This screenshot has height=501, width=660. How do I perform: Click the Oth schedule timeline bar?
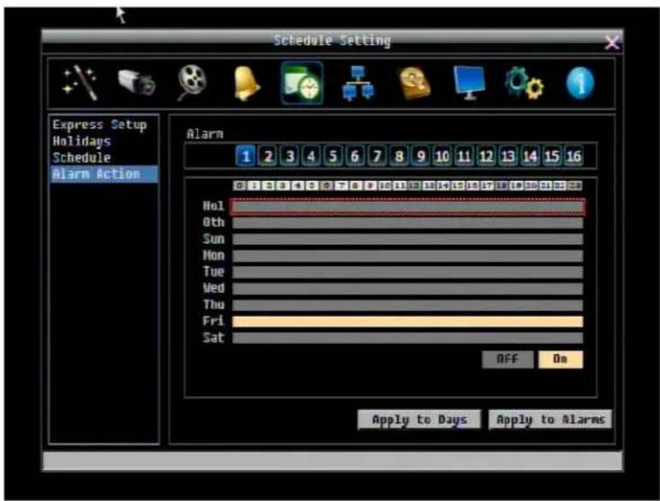click(408, 223)
